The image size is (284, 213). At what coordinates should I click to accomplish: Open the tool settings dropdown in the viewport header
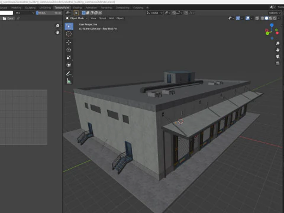pyautogui.click(x=68, y=13)
